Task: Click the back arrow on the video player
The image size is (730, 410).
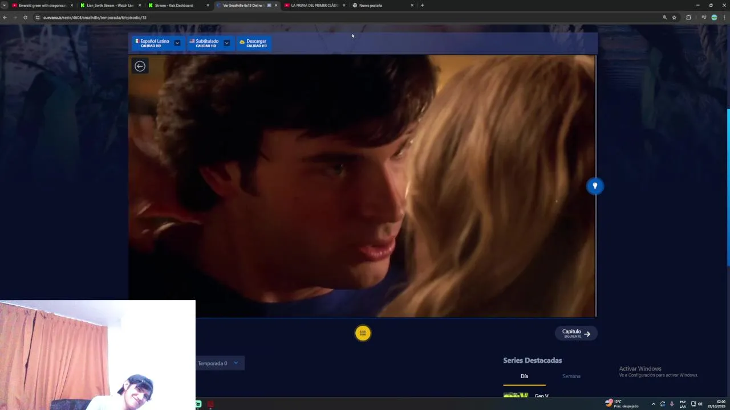Action: click(x=140, y=66)
